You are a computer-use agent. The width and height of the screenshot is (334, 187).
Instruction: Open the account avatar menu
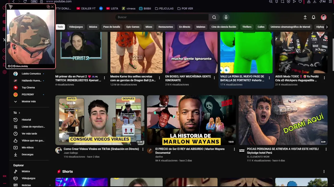tap(324, 17)
